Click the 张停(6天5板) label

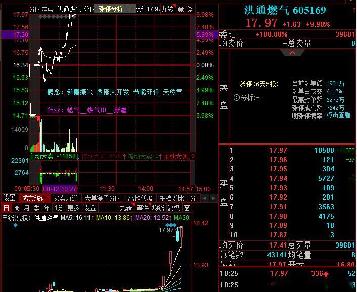(x=259, y=84)
